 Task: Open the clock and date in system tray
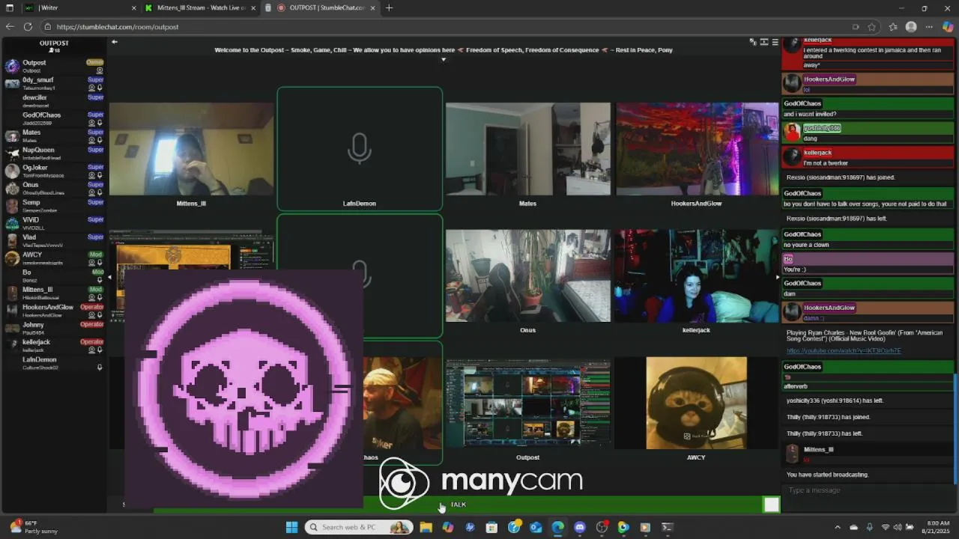click(x=934, y=527)
